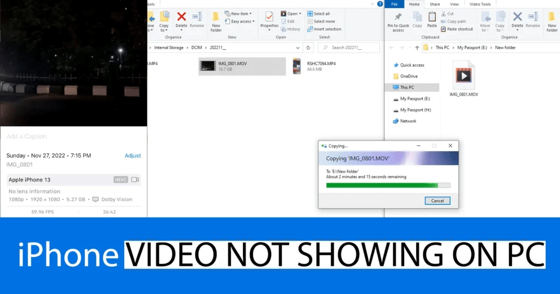This screenshot has width=560, height=294.
Task: Expand the Open button dropdown arrow
Action: click(x=300, y=14)
